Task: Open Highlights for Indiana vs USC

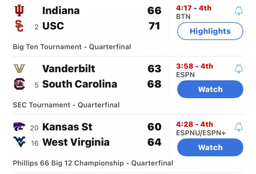Action: pos(210,31)
